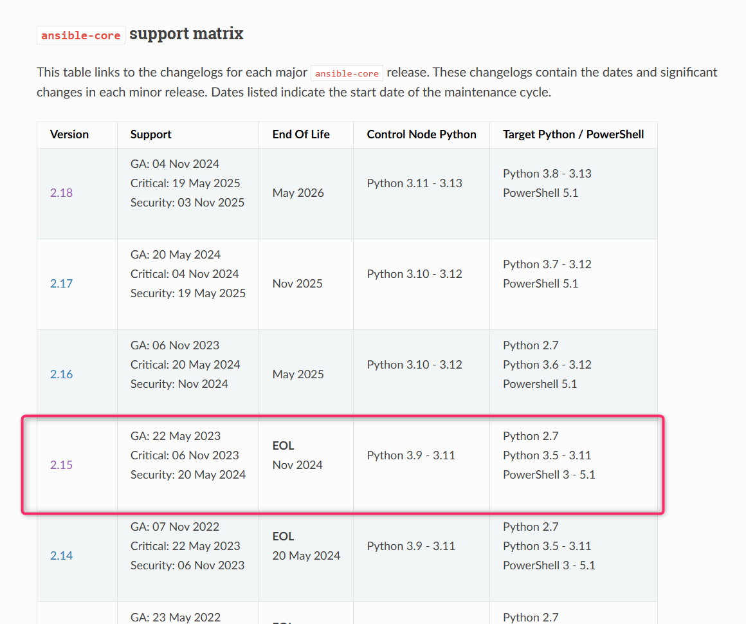Select the 'support matrix' heading text
The height and width of the screenshot is (624, 746).
pyautogui.click(x=186, y=34)
